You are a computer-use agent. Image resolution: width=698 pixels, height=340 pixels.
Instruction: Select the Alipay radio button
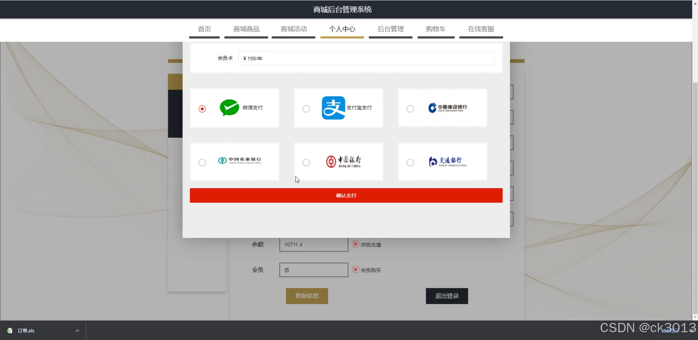click(x=306, y=109)
